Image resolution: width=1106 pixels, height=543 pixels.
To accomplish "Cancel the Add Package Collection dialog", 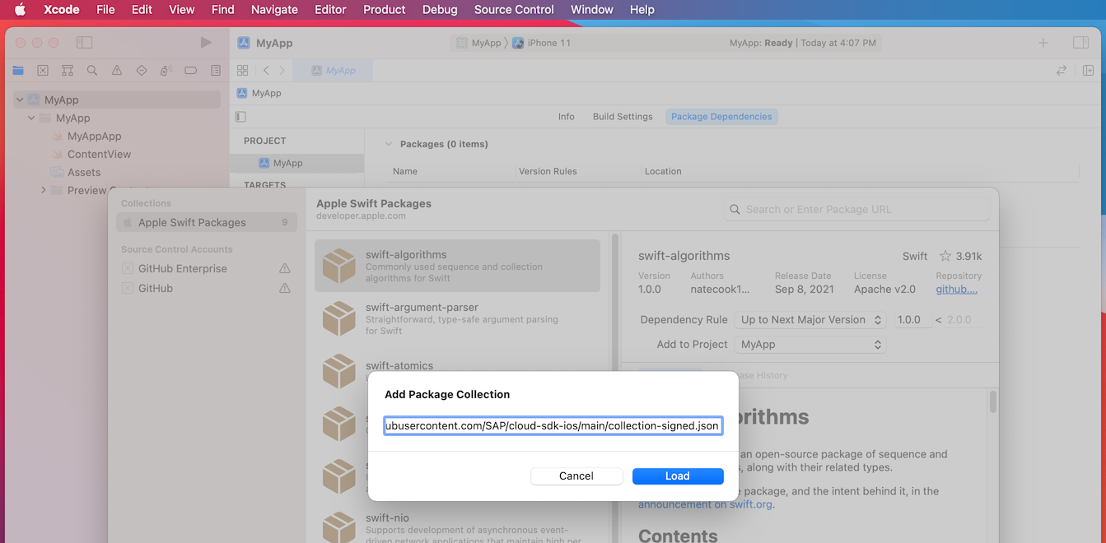I will (576, 476).
